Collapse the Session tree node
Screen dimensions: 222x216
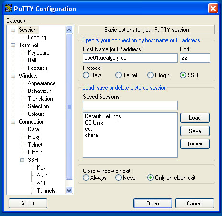tap(13, 30)
